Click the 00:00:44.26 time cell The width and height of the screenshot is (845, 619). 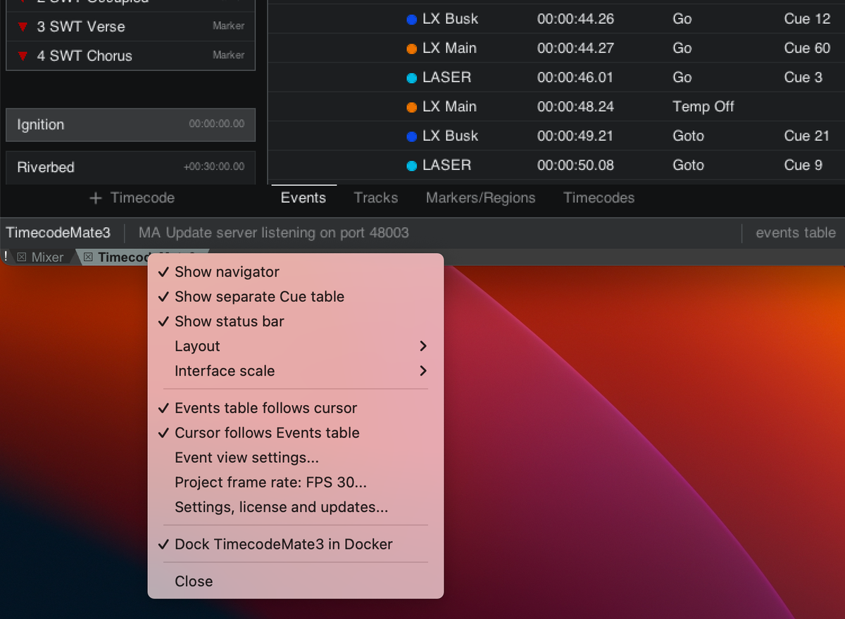click(575, 19)
